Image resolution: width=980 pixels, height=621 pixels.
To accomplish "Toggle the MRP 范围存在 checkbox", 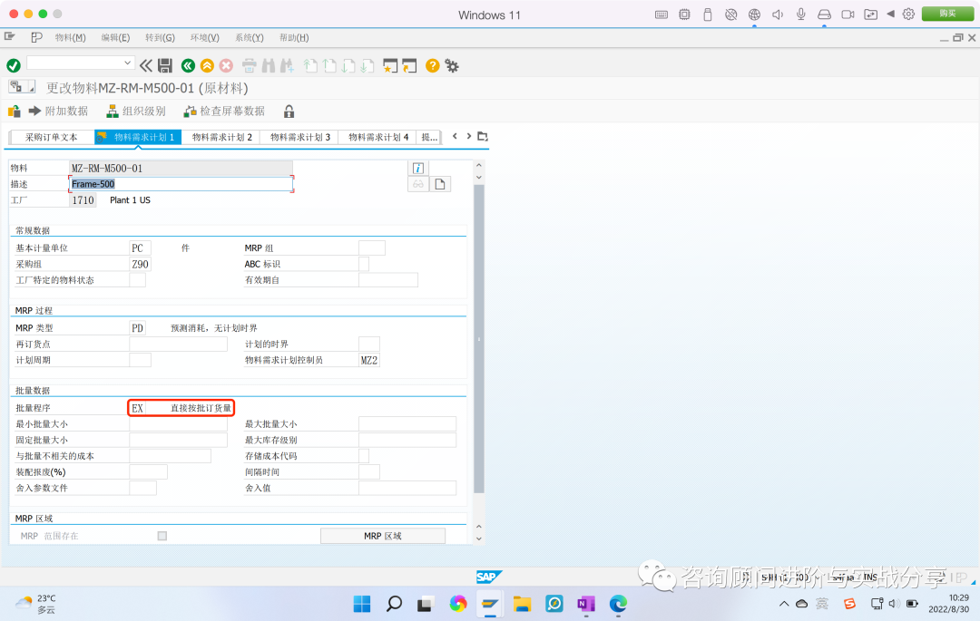I will pyautogui.click(x=162, y=536).
